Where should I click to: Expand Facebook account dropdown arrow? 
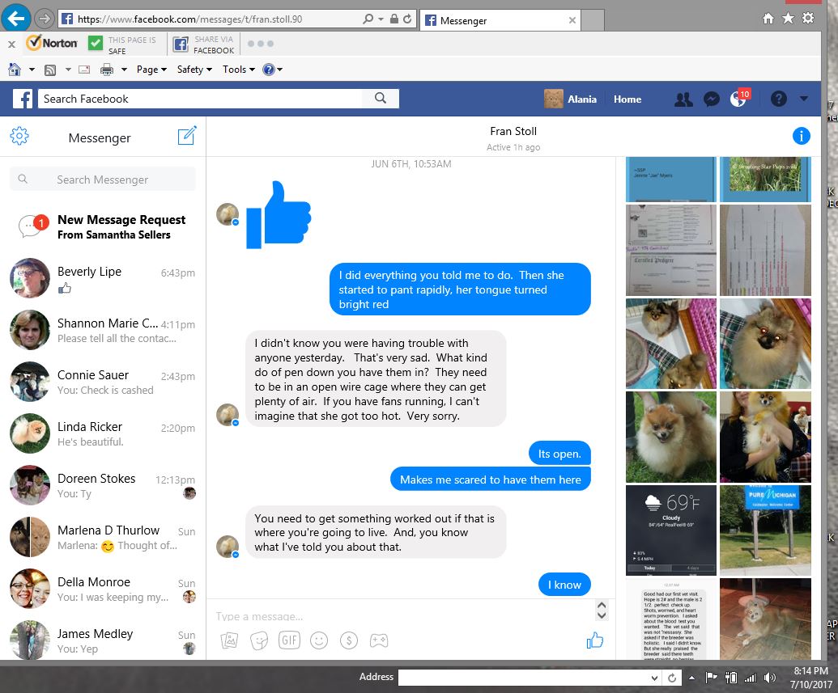[x=804, y=99]
